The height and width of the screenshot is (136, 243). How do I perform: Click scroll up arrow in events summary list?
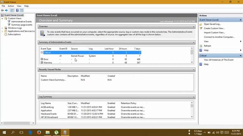[192, 48]
